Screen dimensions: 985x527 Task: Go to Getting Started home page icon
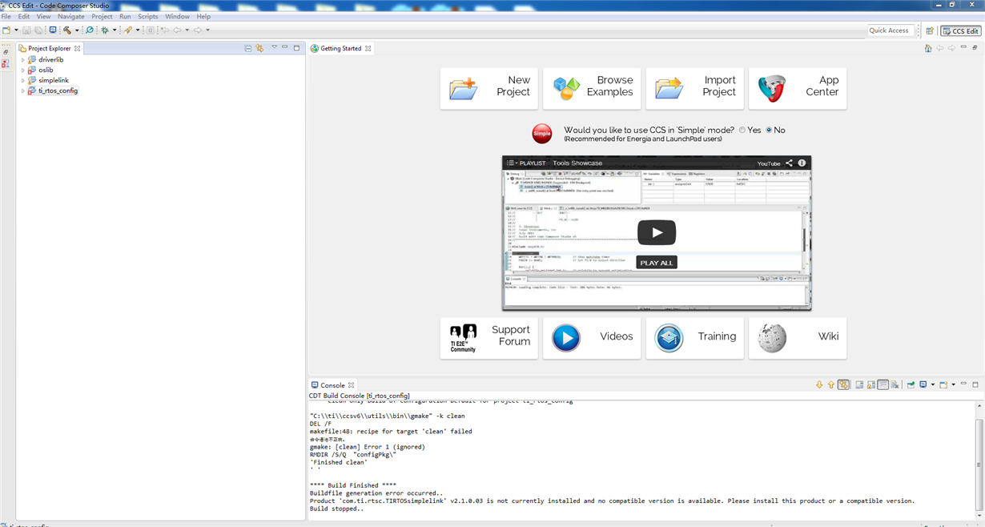click(x=928, y=48)
